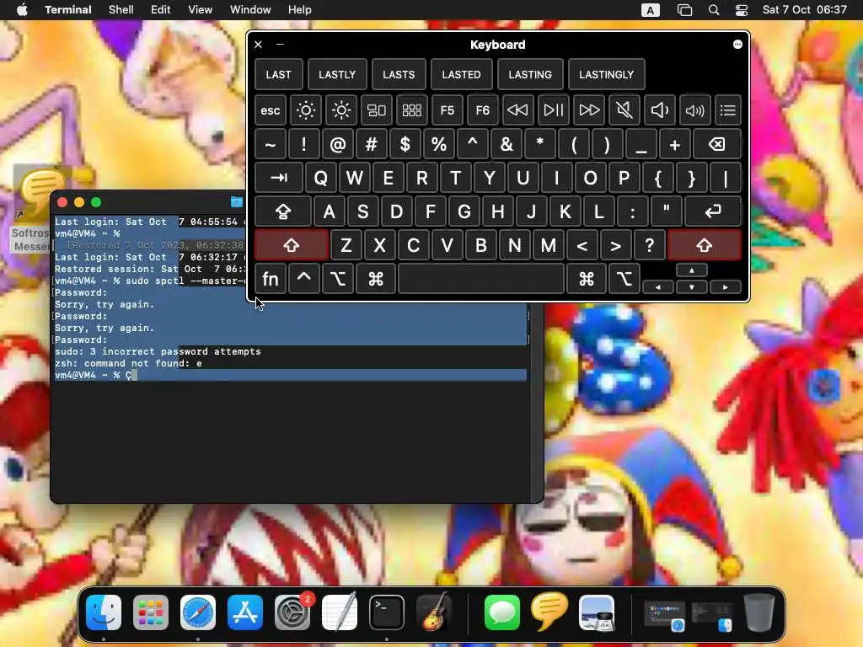Open Launchpad from the Dock
Image resolution: width=863 pixels, height=647 pixels.
coord(151,612)
